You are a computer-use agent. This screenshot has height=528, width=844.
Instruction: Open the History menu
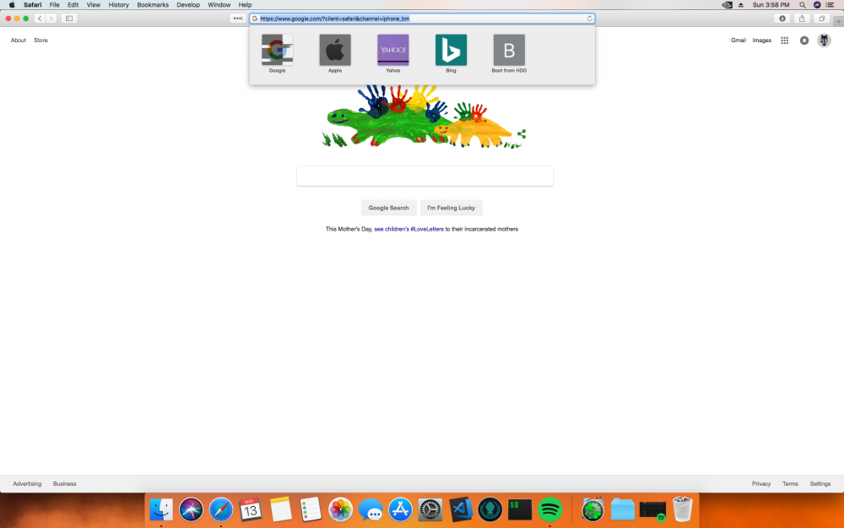[118, 5]
